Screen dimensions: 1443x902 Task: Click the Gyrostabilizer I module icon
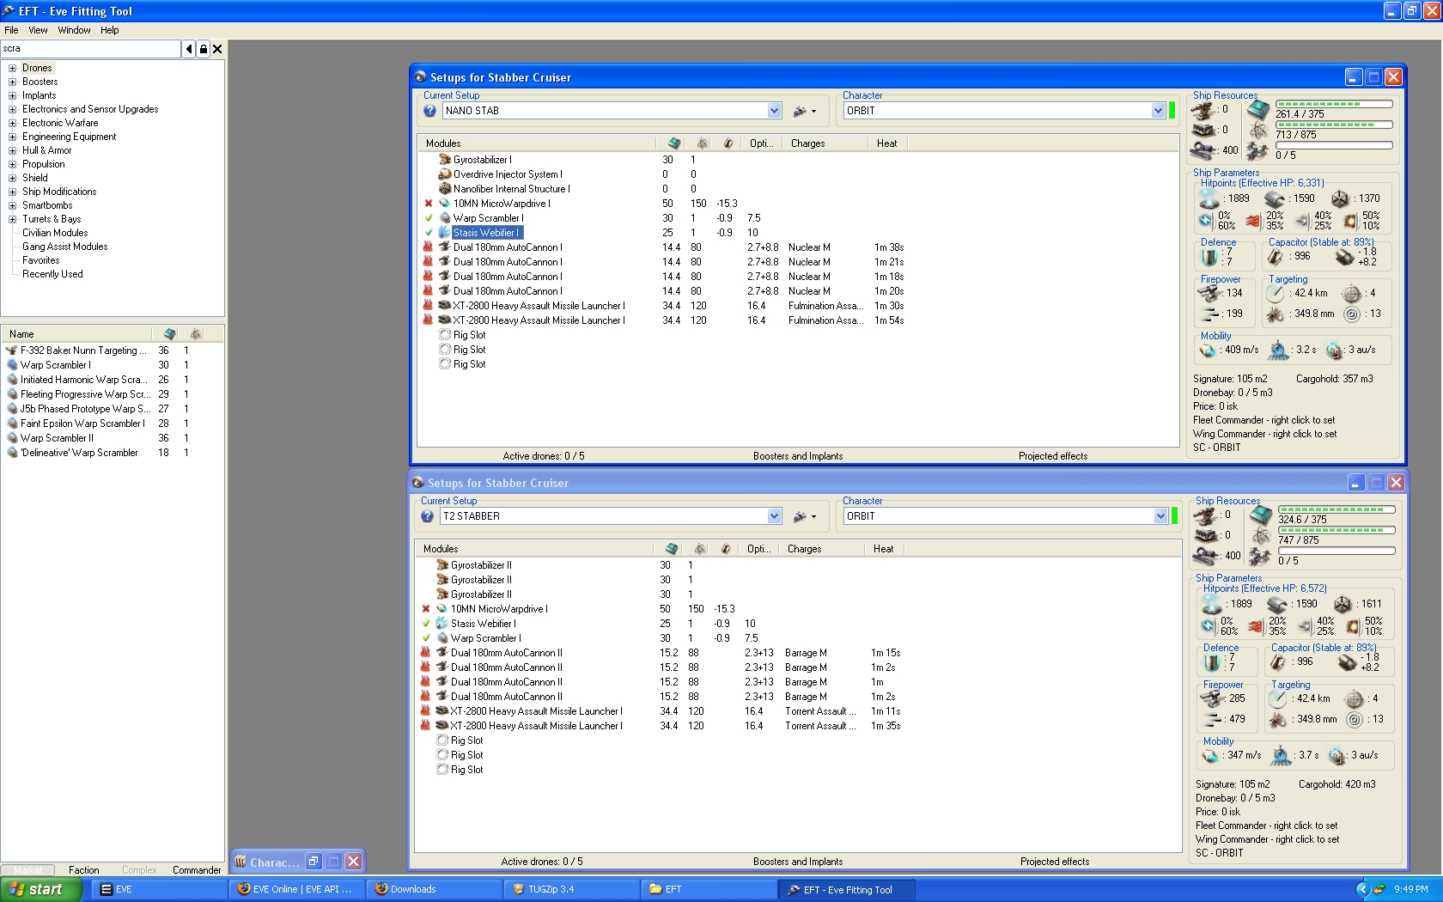pos(445,160)
